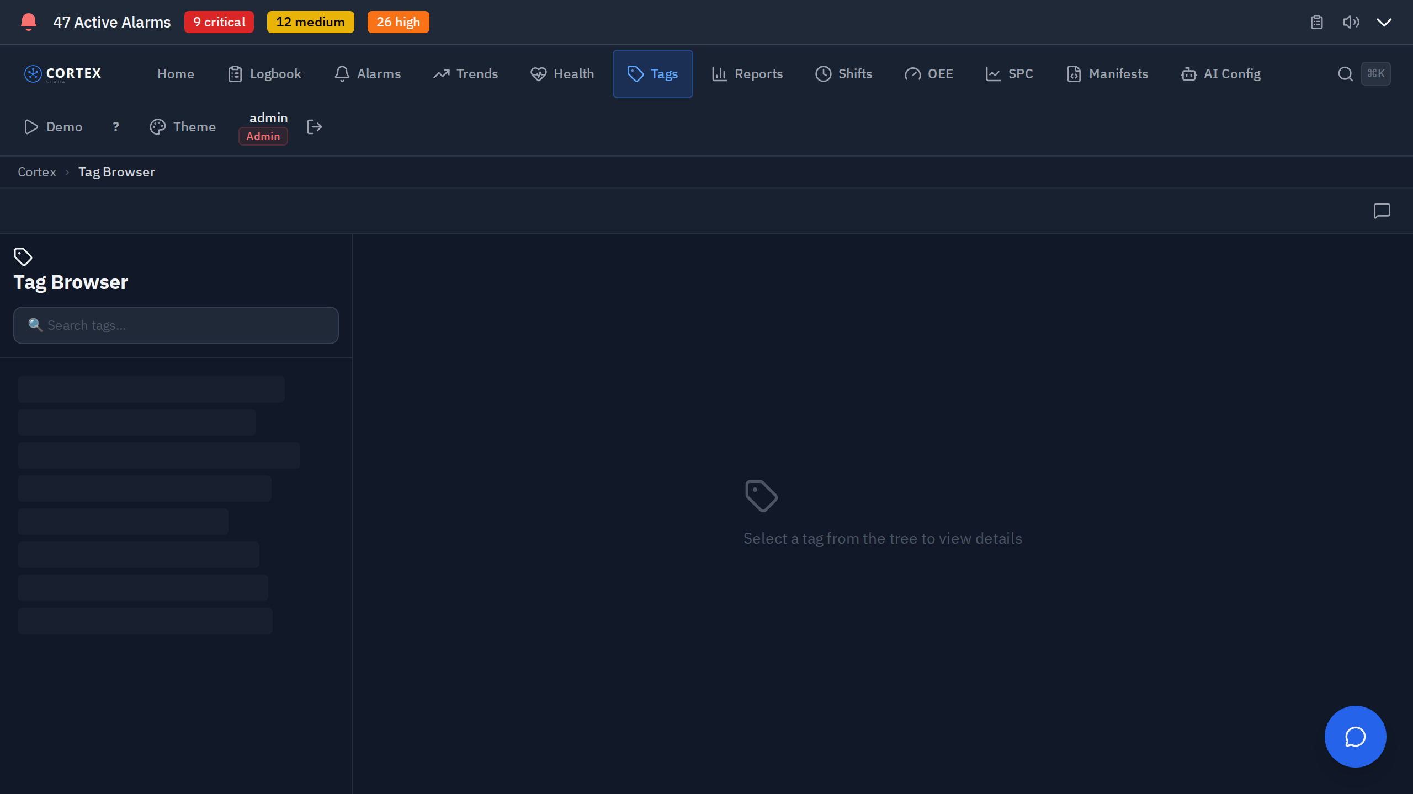The height and width of the screenshot is (794, 1413).
Task: Open the SPC line-chart icon
Action: tap(992, 73)
